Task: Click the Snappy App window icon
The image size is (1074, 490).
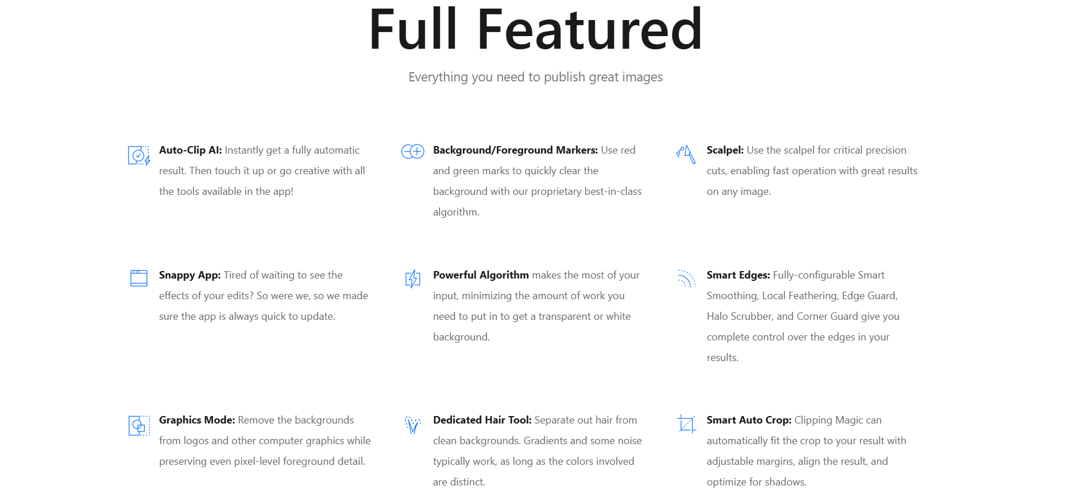Action: (x=139, y=278)
